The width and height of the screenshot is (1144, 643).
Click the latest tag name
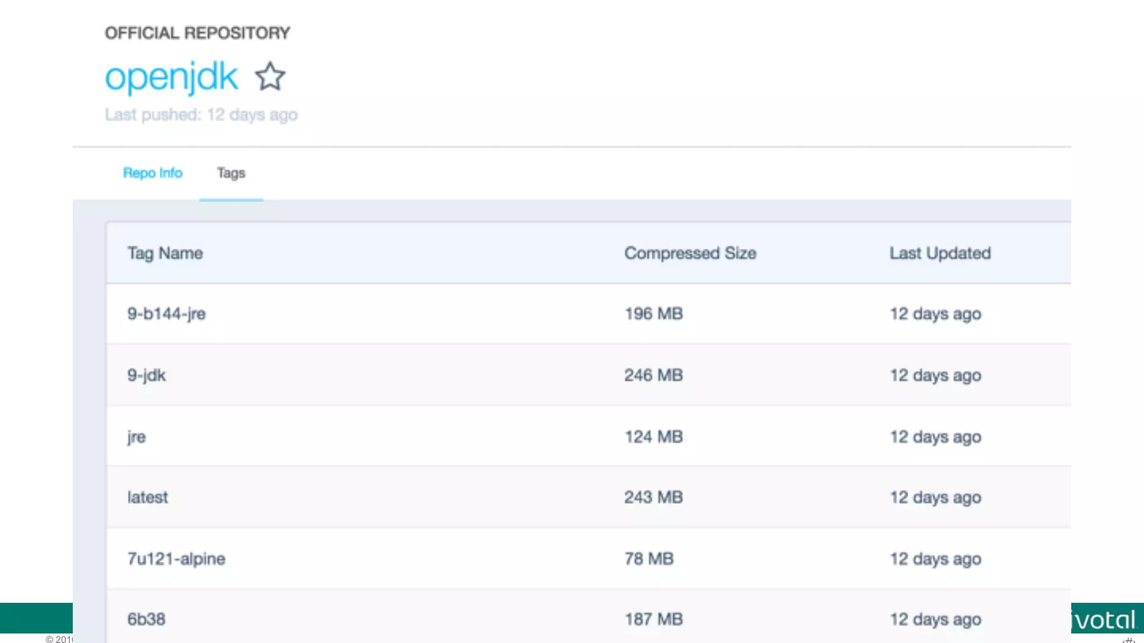point(147,497)
